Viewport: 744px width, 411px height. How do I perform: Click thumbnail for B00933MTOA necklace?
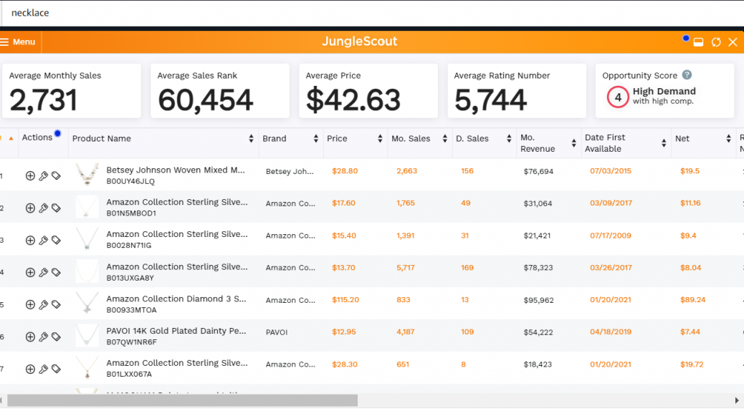pos(87,304)
